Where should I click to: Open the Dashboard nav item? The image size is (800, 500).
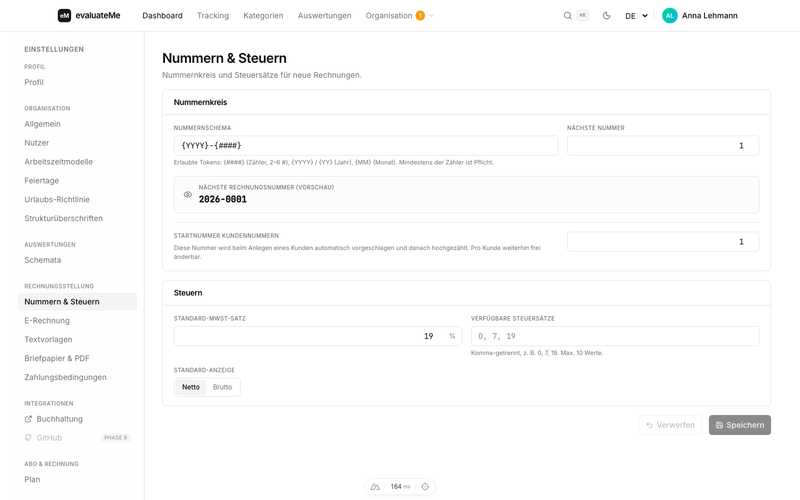[x=162, y=16]
